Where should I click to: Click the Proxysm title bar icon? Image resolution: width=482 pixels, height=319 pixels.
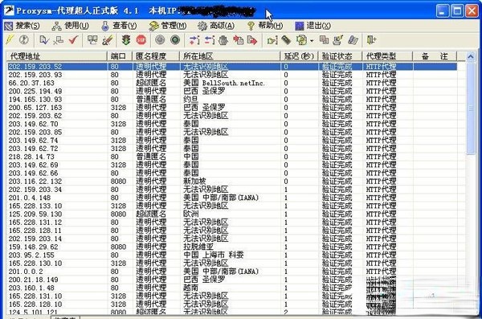(x=9, y=10)
